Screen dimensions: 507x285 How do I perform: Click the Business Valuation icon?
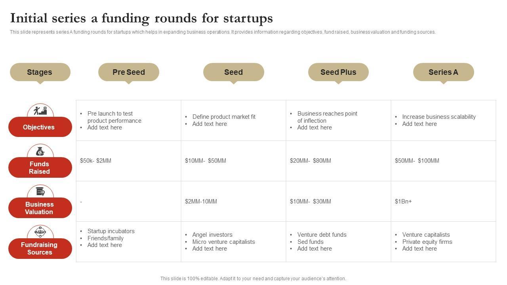(40, 192)
